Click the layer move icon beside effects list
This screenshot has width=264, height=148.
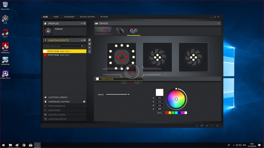(89, 48)
